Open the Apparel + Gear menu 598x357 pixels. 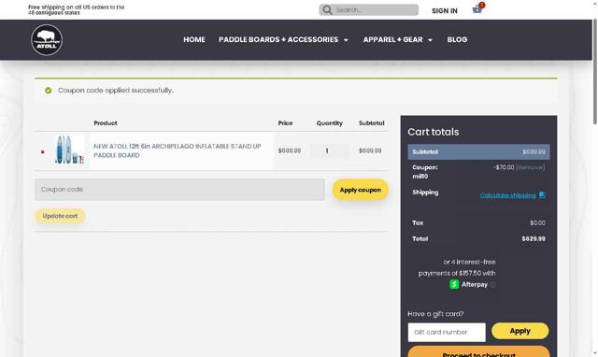pos(392,39)
